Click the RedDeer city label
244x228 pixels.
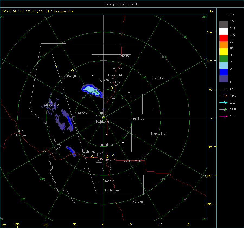click(x=115, y=82)
